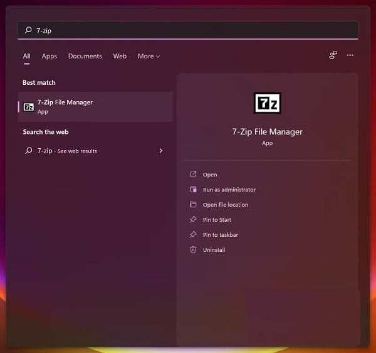The width and height of the screenshot is (376, 353).
Task: Select the All tab
Action: point(26,57)
